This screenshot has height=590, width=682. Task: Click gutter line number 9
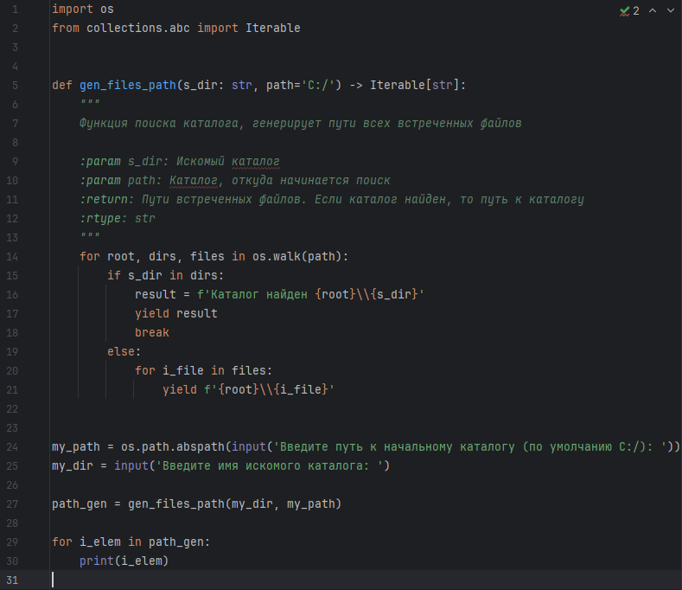pos(16,162)
